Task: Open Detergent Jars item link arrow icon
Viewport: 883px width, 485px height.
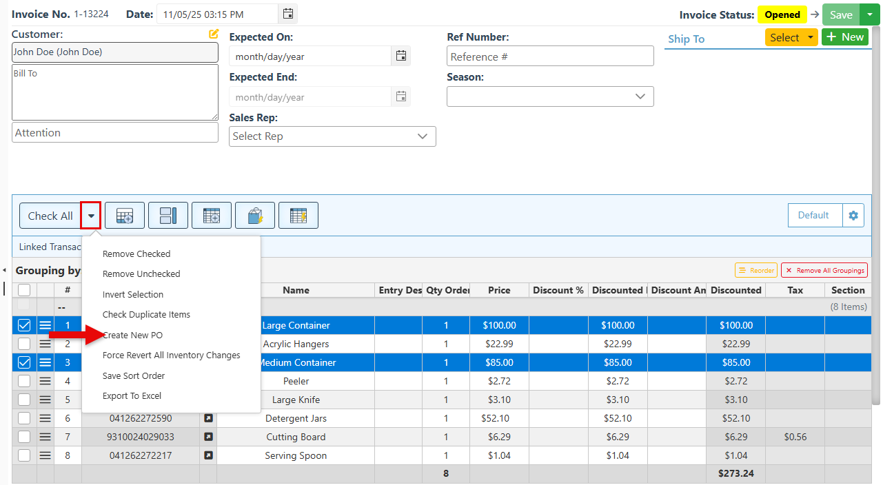Action: click(x=208, y=418)
